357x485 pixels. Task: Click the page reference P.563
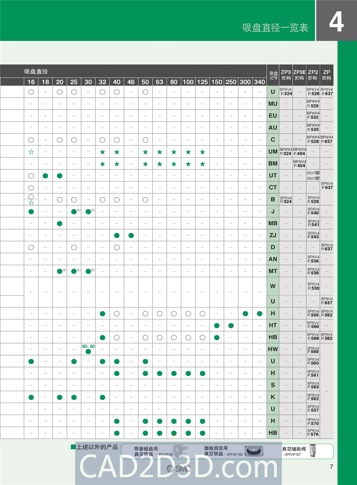point(313,387)
